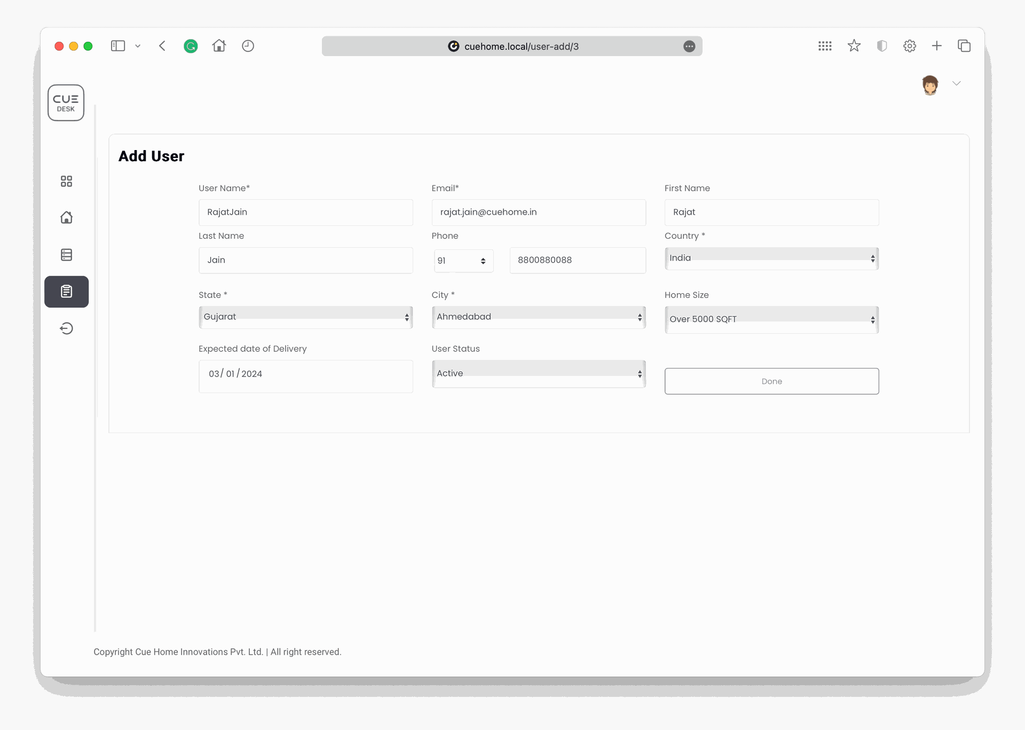1025x730 pixels.
Task: Click the Cue Desk logo
Action: coord(66,103)
